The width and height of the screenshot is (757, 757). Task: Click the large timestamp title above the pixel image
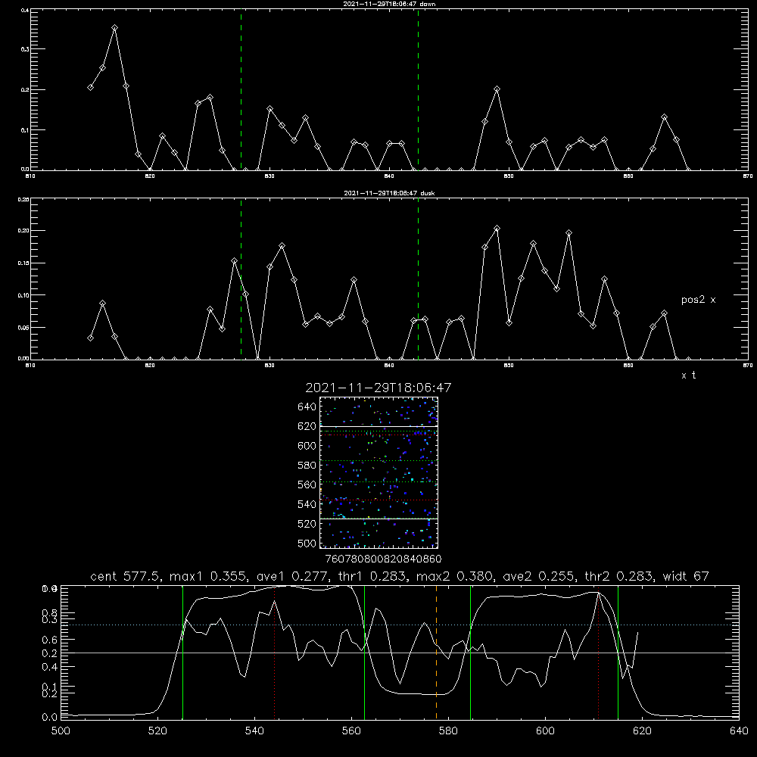pyautogui.click(x=378, y=388)
